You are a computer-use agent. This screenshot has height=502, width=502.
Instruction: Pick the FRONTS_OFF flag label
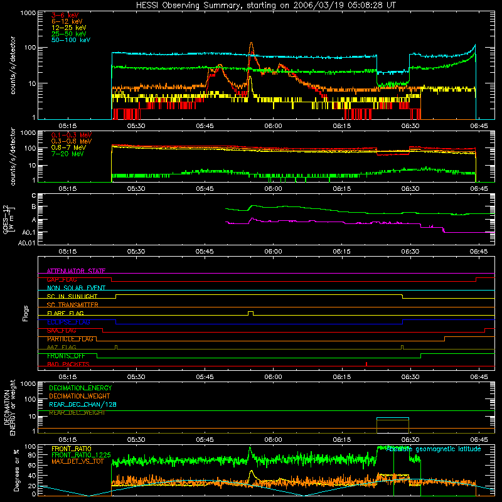[x=66, y=356]
